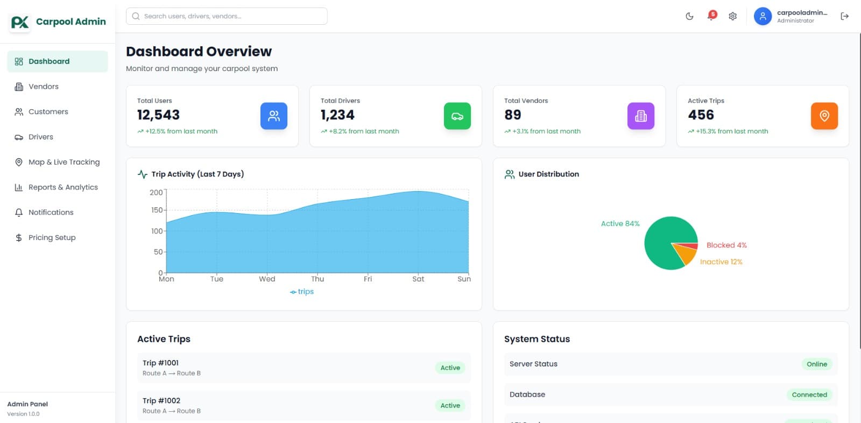Click the magnifier icon in search box
The width and height of the screenshot is (861, 423).
pos(136,16)
